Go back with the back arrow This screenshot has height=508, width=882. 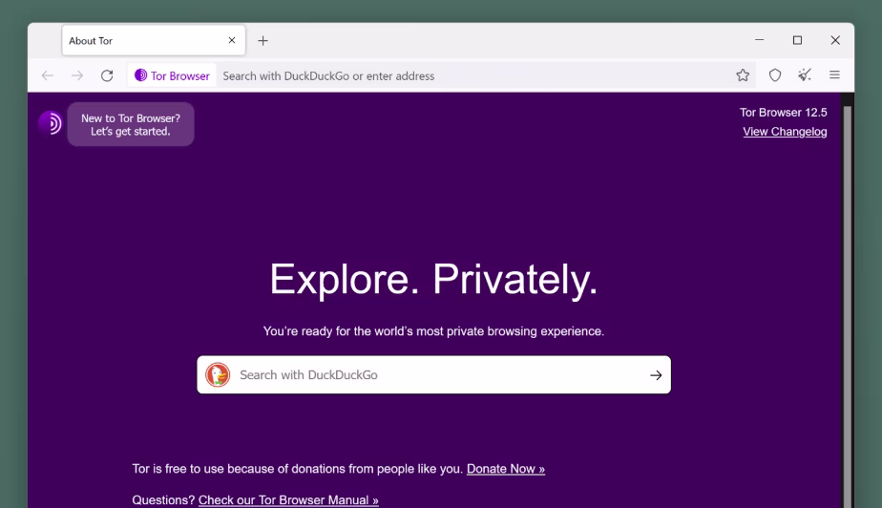(x=48, y=75)
